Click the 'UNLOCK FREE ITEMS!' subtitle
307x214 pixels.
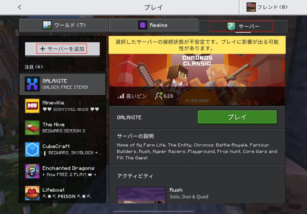(x=65, y=87)
